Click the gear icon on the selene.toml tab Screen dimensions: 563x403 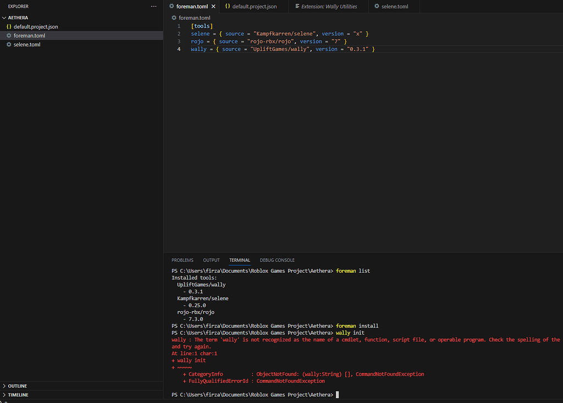point(377,7)
